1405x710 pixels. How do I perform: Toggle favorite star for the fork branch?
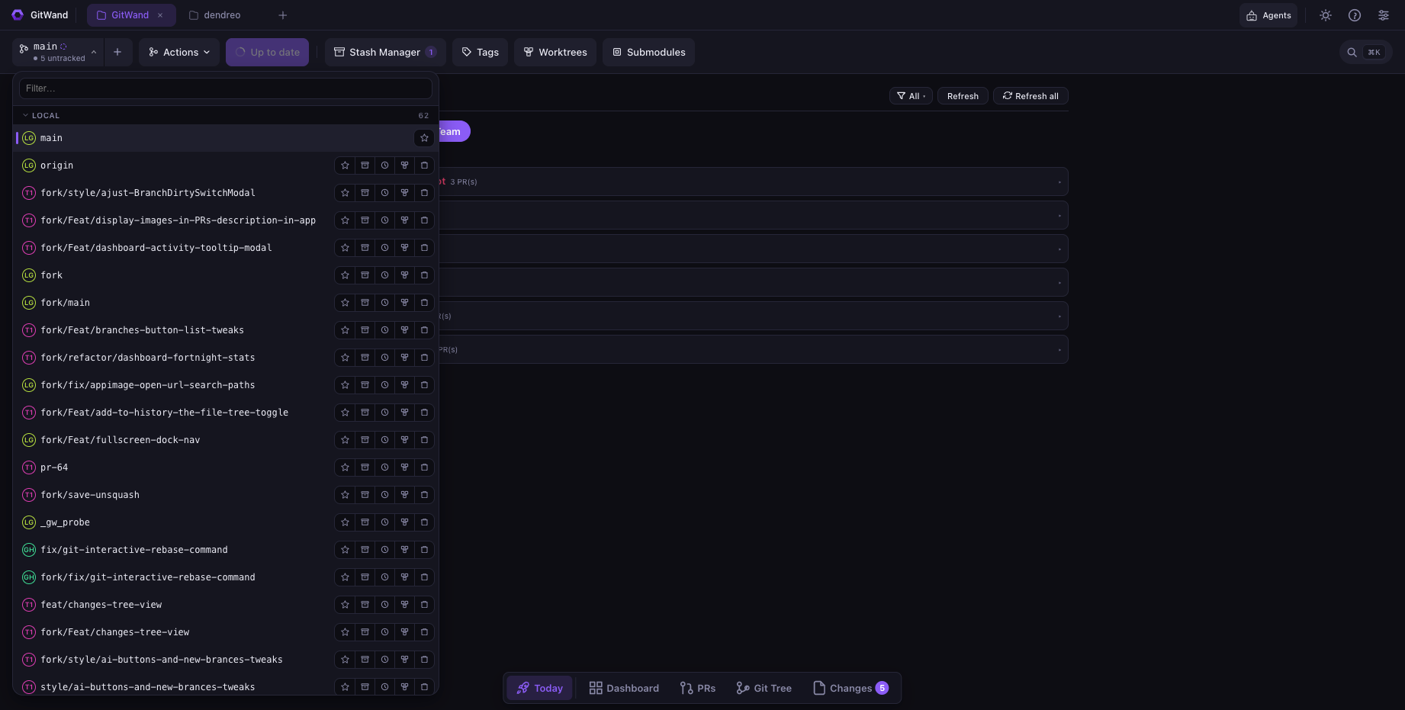345,275
